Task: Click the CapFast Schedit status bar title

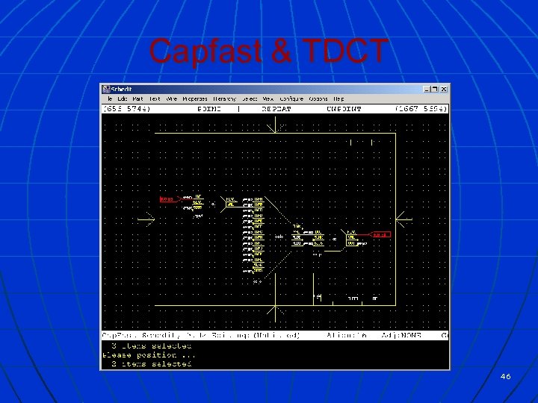Action: click(x=201, y=336)
